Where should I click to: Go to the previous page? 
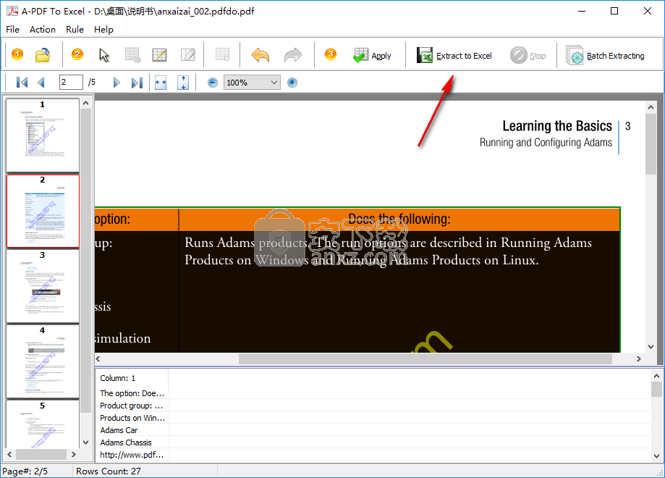click(x=41, y=83)
